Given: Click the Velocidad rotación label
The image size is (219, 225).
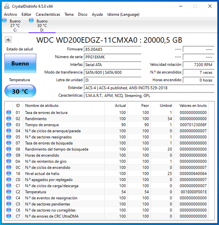Looking at the screenshot, I should (x=166, y=65).
